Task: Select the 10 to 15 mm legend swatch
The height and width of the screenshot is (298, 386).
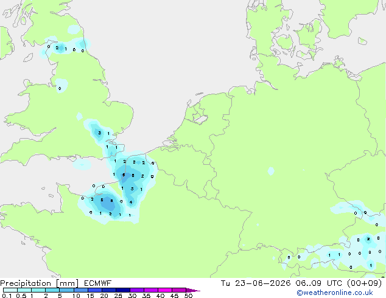Action: tap(80, 290)
